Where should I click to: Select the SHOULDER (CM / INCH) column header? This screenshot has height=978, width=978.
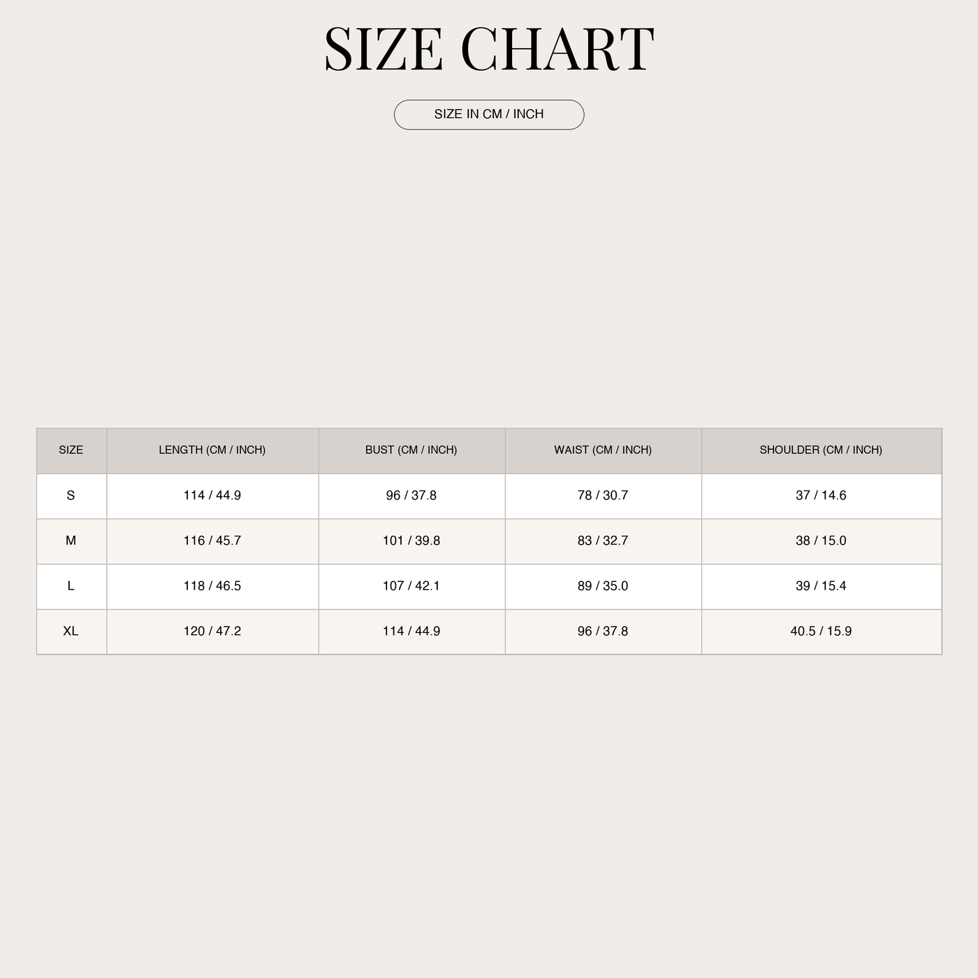[821, 451]
